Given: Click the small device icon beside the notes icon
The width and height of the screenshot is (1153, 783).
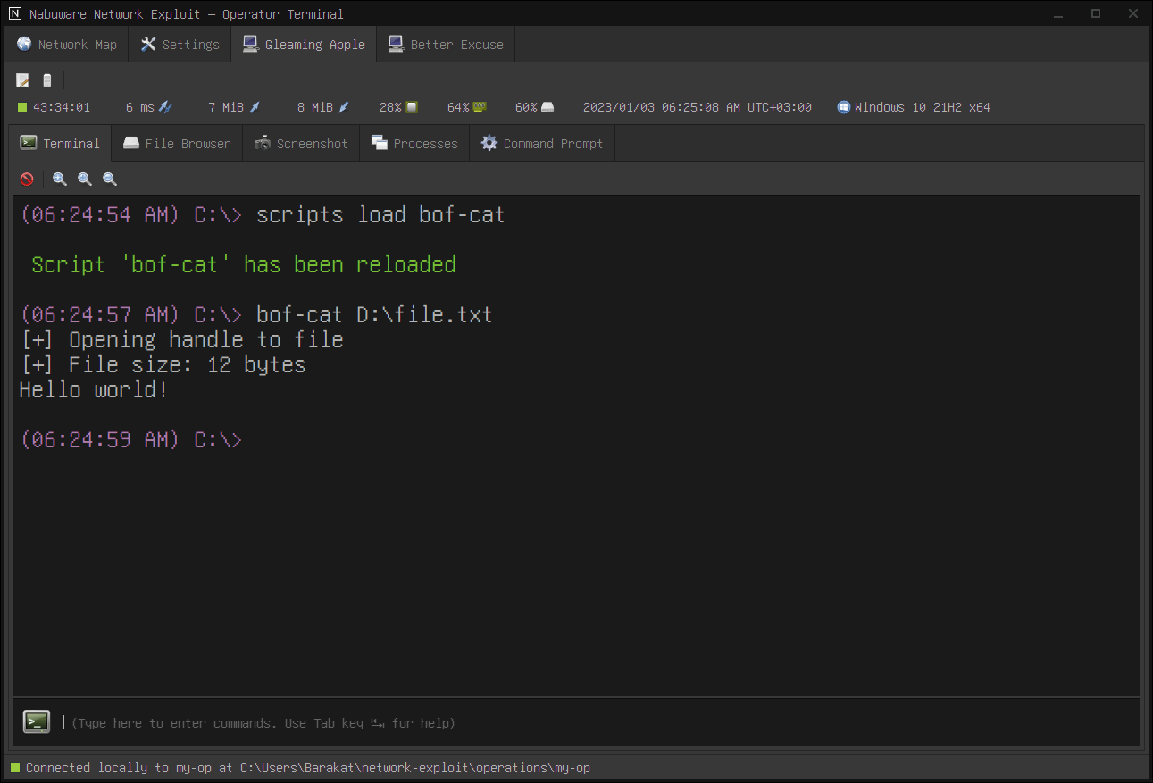Looking at the screenshot, I should pos(47,80).
